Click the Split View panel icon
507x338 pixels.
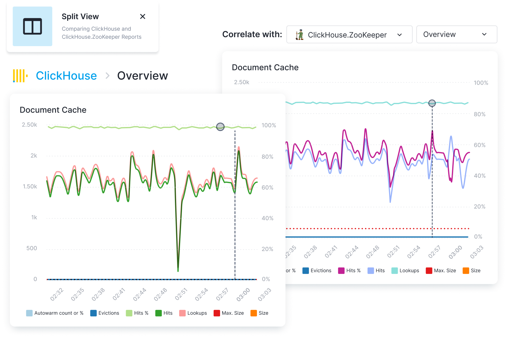pos(32,26)
